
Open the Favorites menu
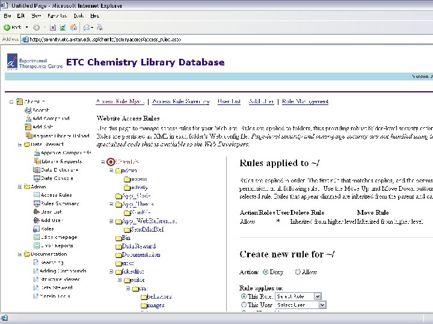click(x=57, y=16)
